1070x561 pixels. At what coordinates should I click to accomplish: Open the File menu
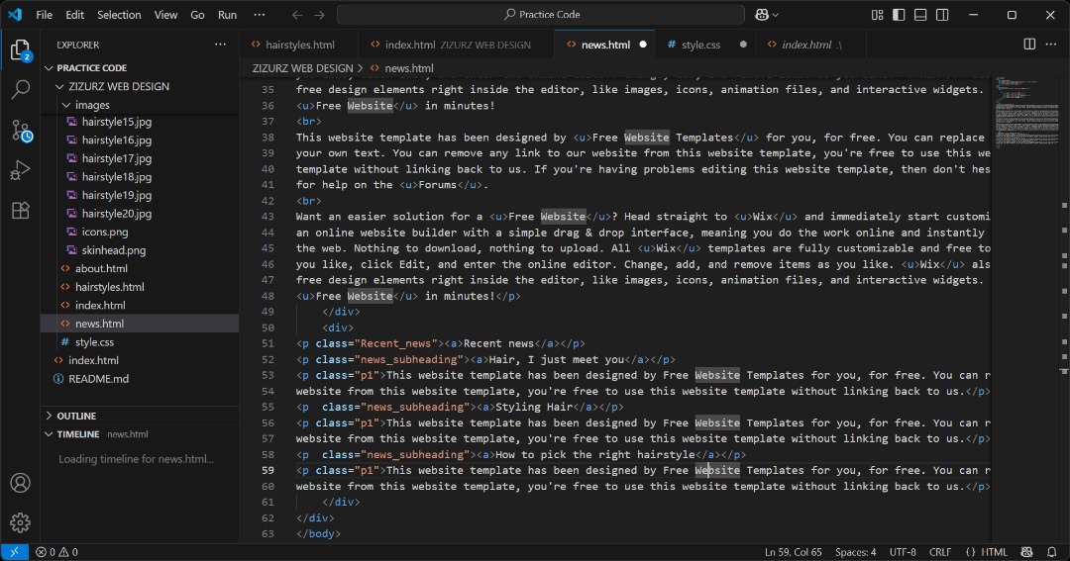45,14
